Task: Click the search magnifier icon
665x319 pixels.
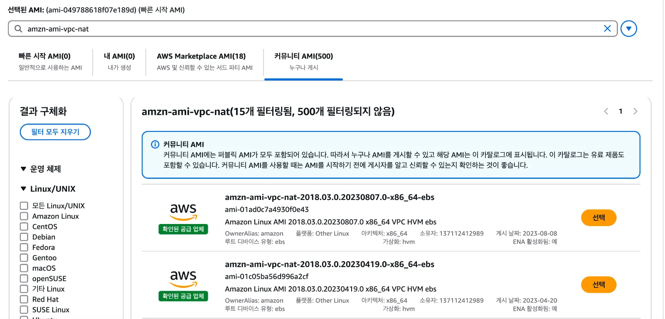Action: pos(18,29)
